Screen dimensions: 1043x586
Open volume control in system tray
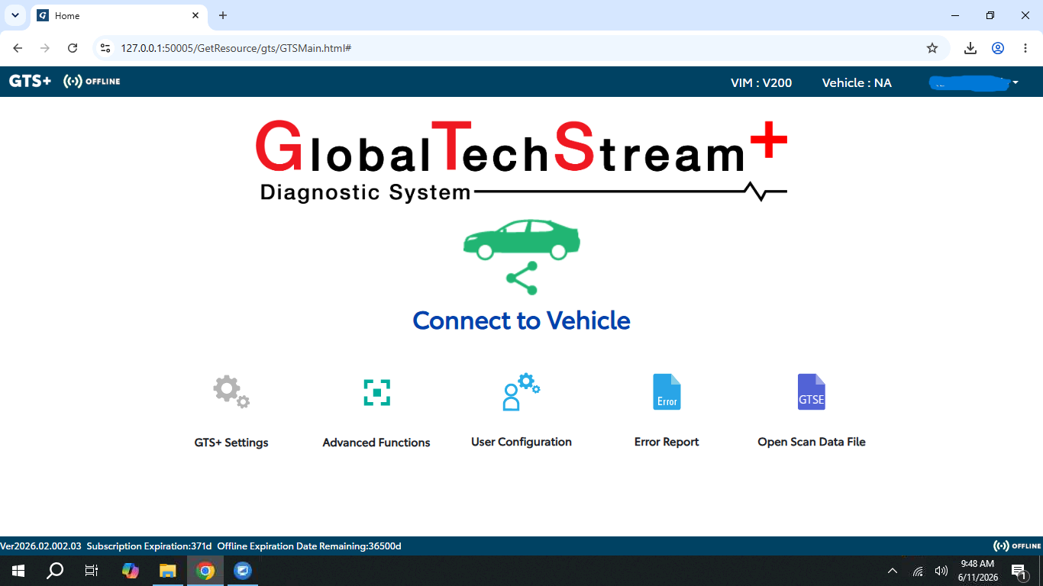click(941, 571)
